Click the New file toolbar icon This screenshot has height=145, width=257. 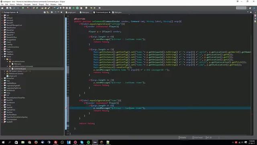2,8
